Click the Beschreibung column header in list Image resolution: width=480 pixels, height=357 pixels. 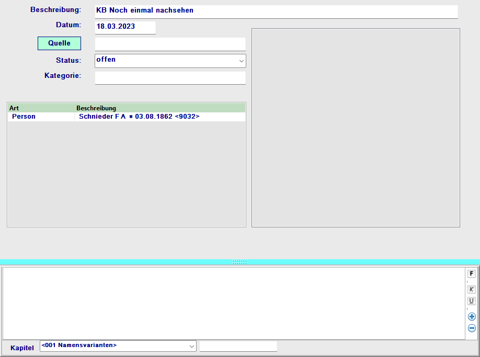(x=159, y=108)
